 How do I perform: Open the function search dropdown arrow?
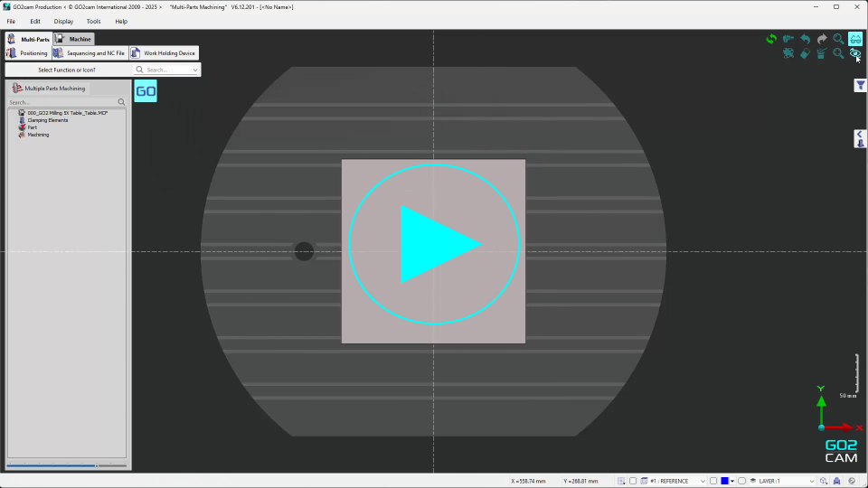(x=195, y=70)
